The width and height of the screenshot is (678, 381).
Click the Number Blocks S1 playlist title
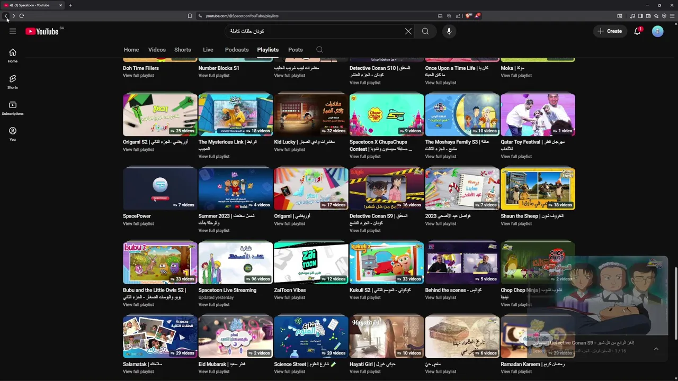[x=219, y=68]
